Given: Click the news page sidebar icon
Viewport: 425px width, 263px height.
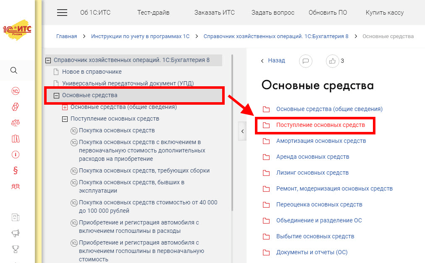Looking at the screenshot, I should pos(16,217).
